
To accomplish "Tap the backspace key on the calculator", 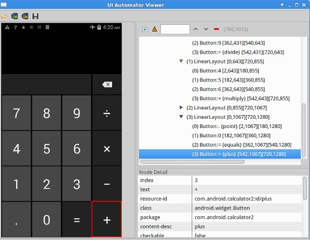I will click(x=107, y=85).
